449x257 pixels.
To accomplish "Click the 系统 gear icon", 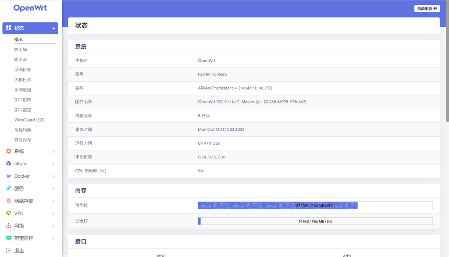I will (9, 151).
